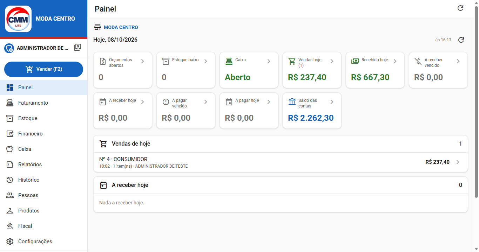The image size is (479, 252).
Task: Click the Saldo das contas bank icon
Action: tap(292, 101)
